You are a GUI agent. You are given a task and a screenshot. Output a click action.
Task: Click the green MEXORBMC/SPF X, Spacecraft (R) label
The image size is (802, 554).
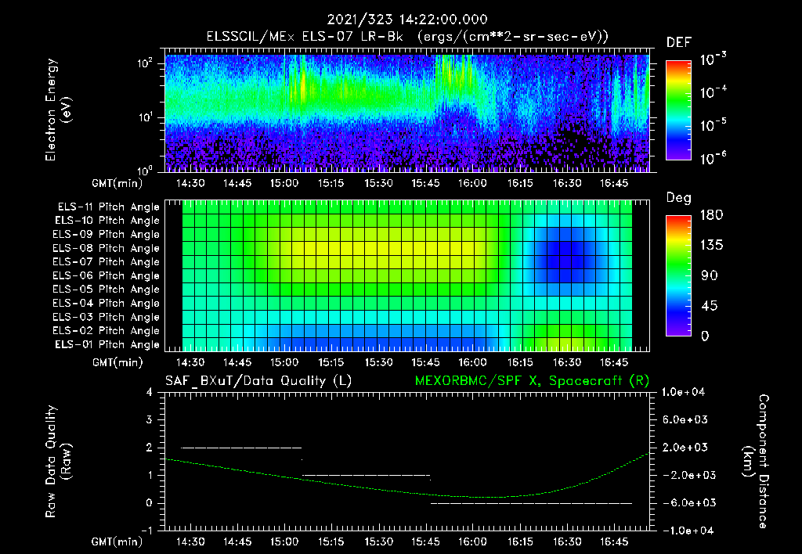point(532,381)
